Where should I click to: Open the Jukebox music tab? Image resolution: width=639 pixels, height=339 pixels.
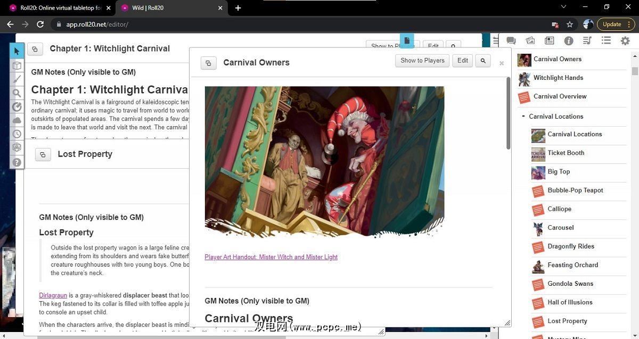coord(587,40)
